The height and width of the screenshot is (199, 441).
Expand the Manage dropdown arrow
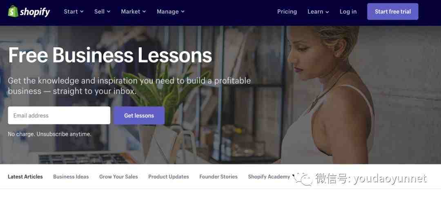pyautogui.click(x=183, y=11)
